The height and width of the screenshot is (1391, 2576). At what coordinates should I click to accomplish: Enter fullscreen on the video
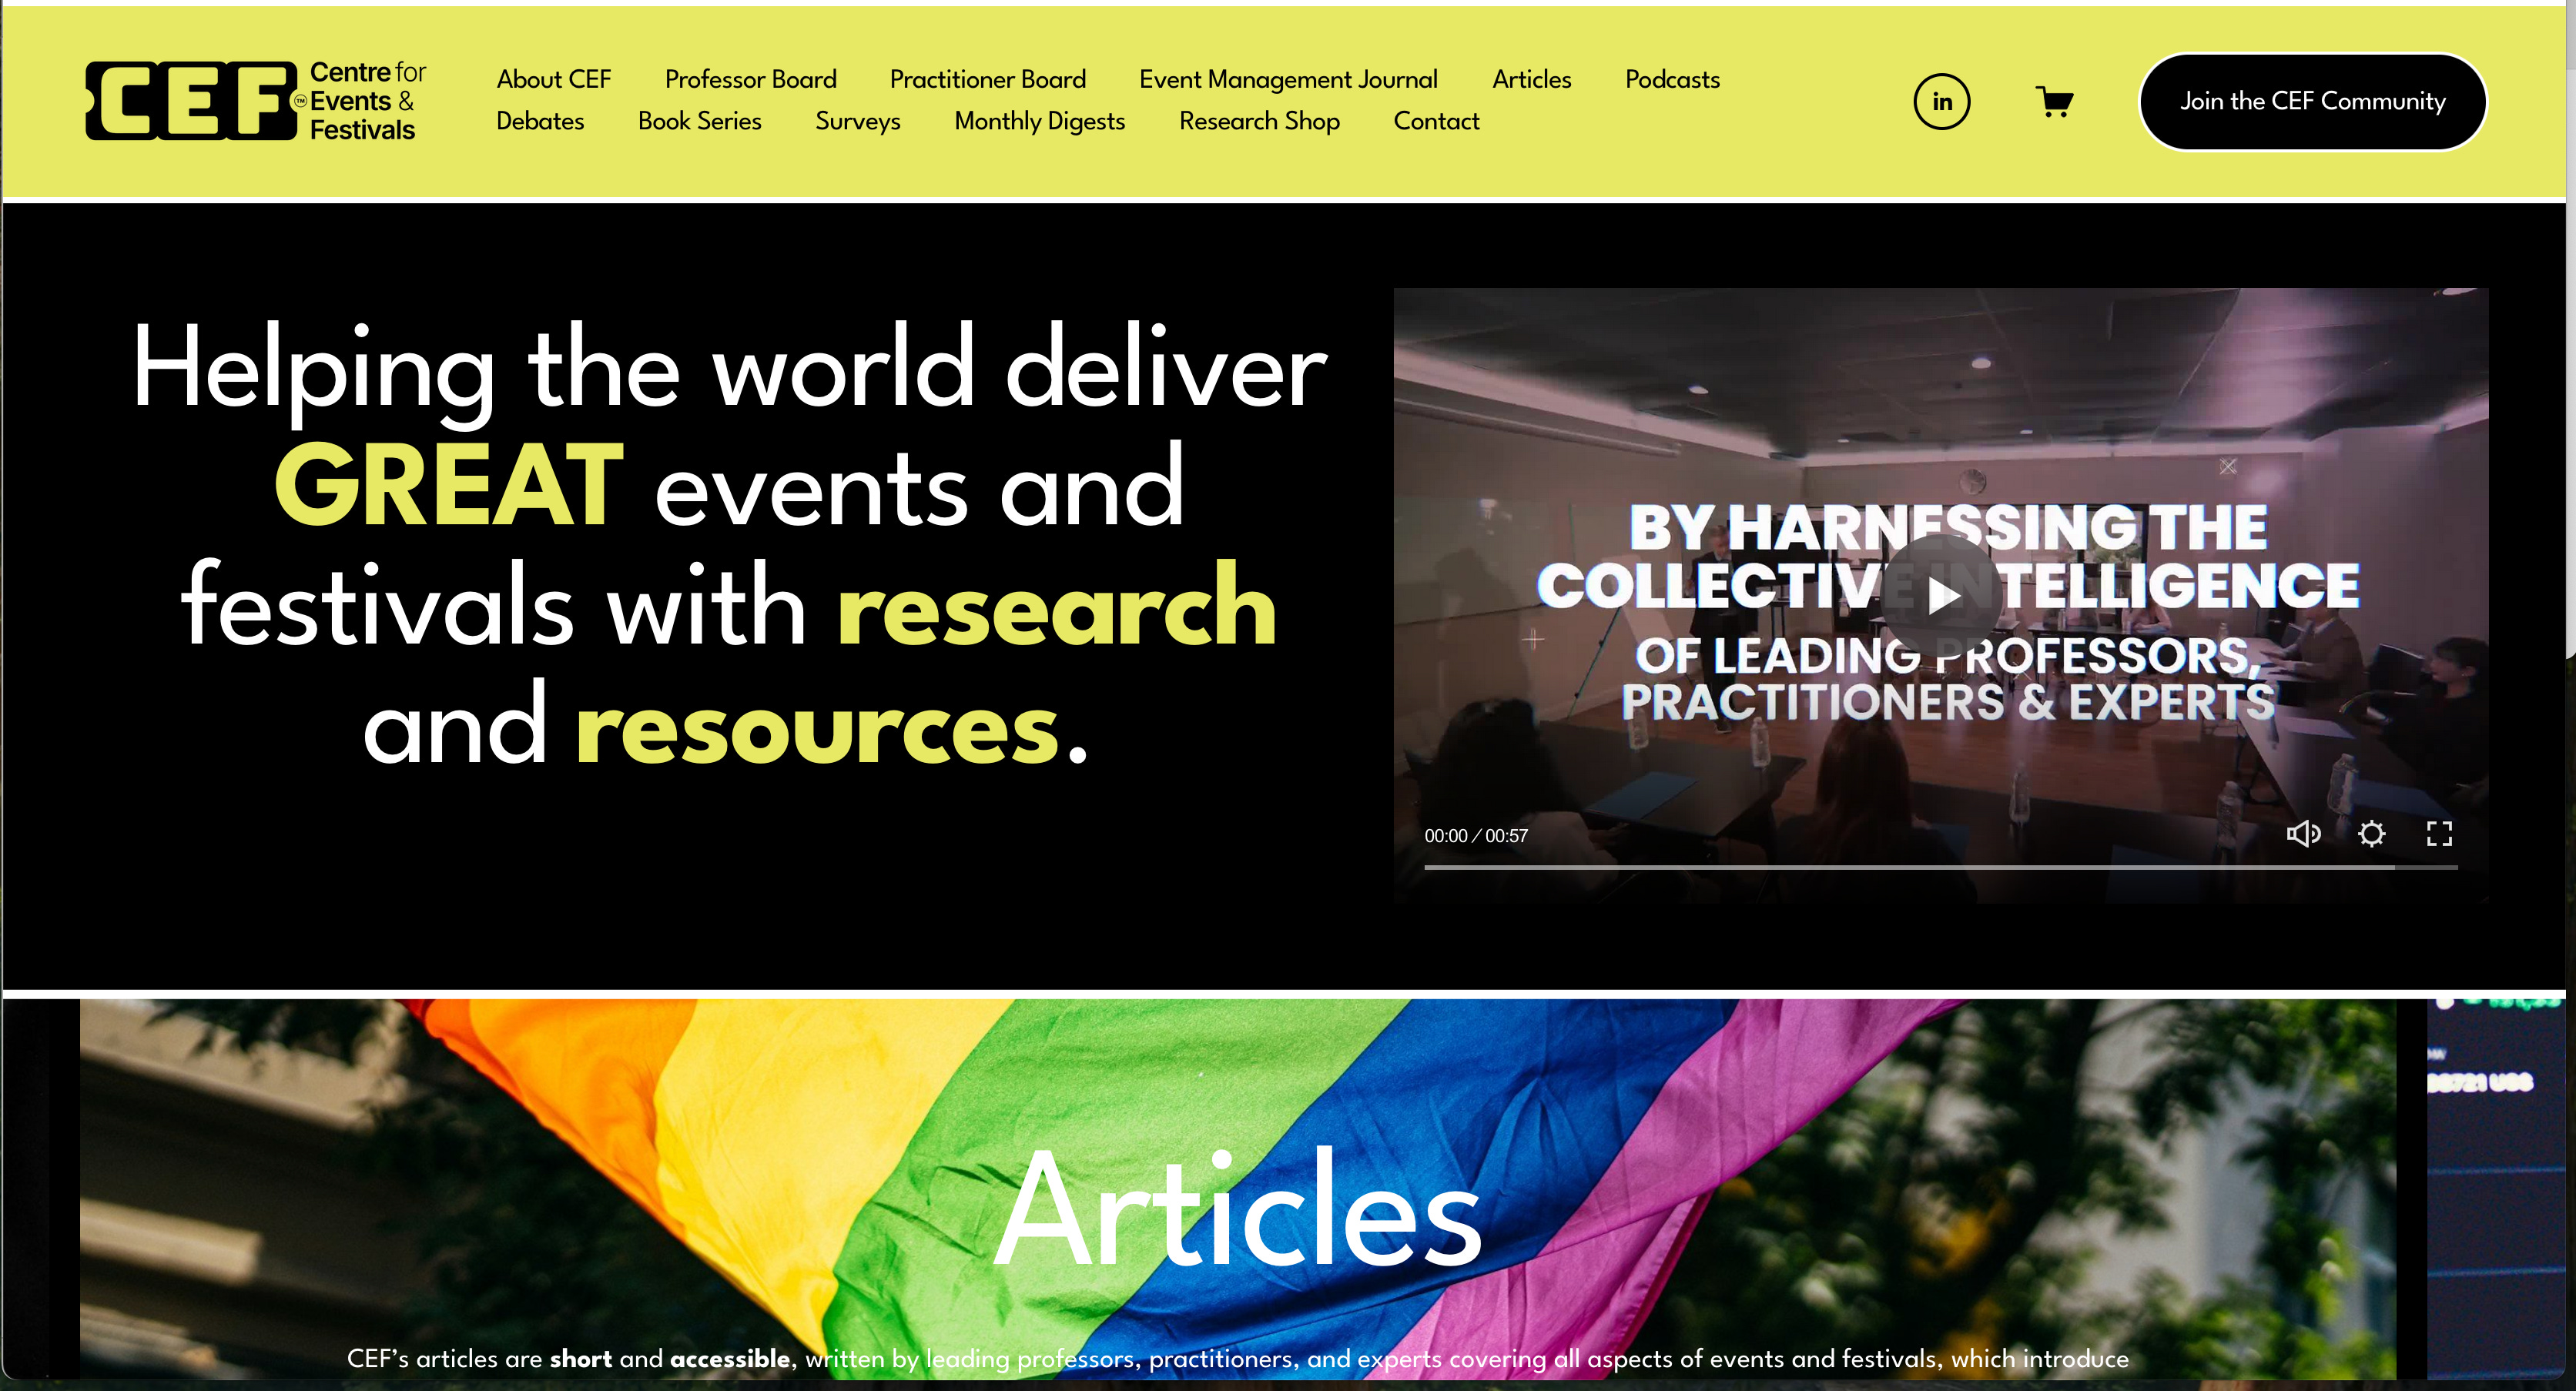pyautogui.click(x=2439, y=834)
